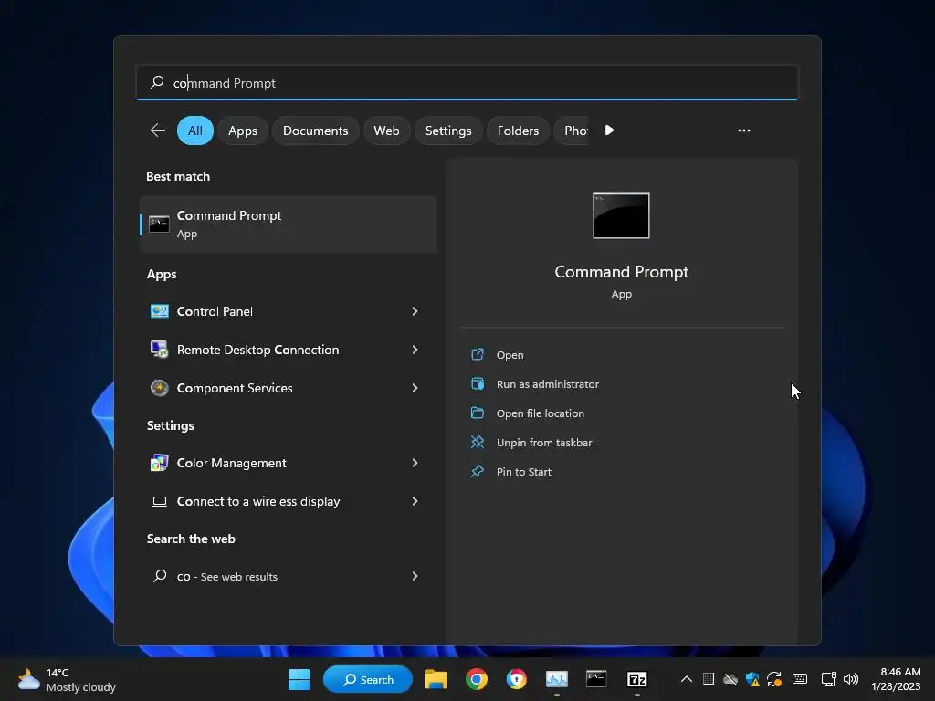Open the Command Prompt best match result

(x=288, y=225)
